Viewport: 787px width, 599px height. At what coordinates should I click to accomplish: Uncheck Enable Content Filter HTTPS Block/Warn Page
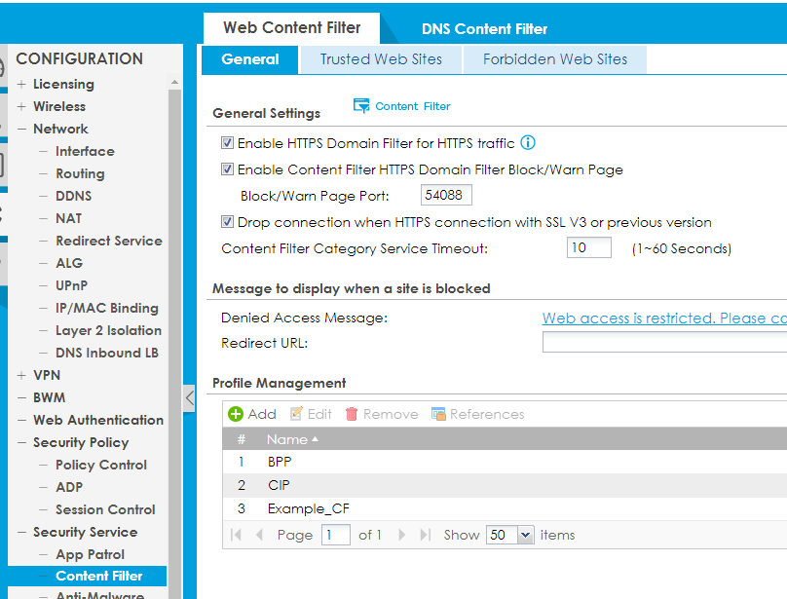pos(227,169)
